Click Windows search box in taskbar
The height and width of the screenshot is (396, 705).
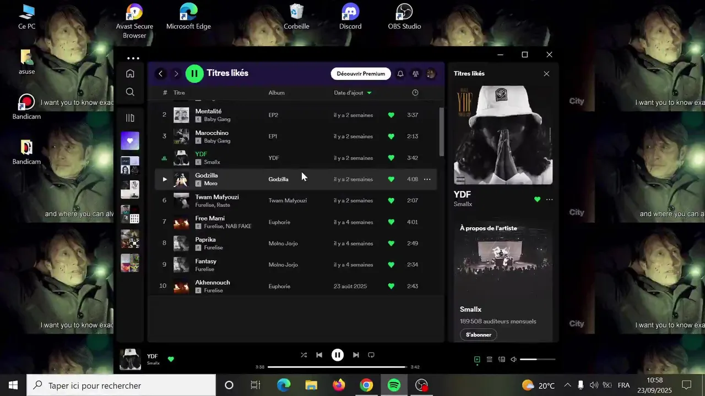121,386
